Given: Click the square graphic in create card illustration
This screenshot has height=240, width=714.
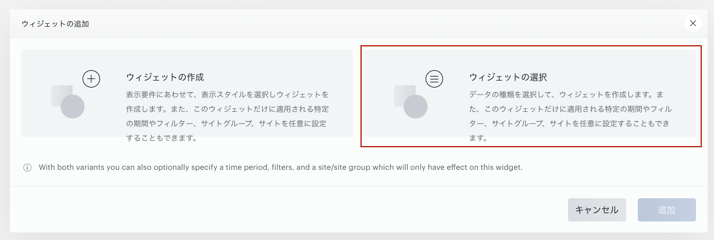Looking at the screenshot, I should click(x=62, y=96).
